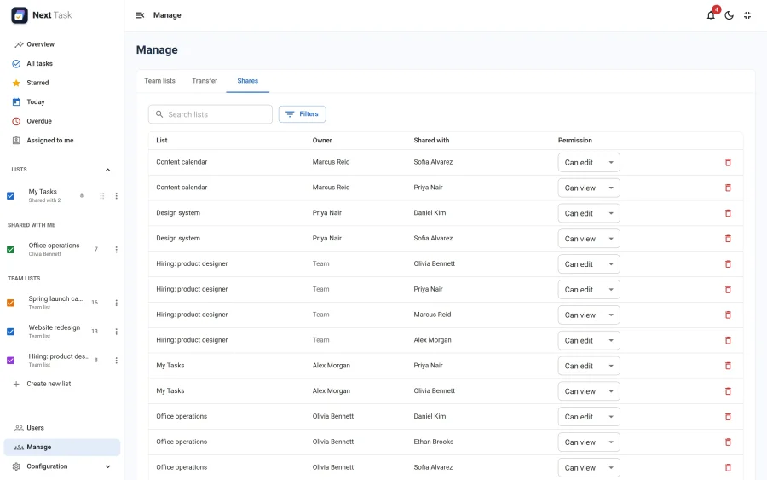Viewport: 767px width, 480px height.
Task: Delete share for Design system with Sofia Alvarez
Action: point(728,239)
